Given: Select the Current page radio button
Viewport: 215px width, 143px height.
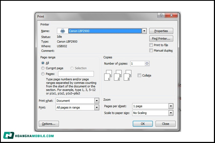Looking at the screenshot, I should coord(43,68).
